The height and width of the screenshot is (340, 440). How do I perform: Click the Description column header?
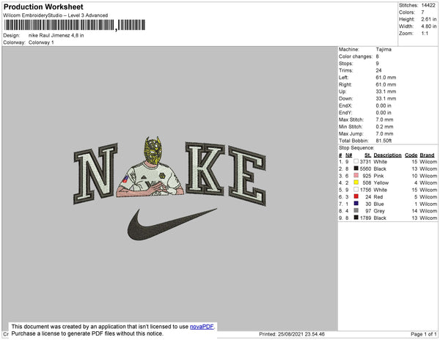pyautogui.click(x=387, y=155)
